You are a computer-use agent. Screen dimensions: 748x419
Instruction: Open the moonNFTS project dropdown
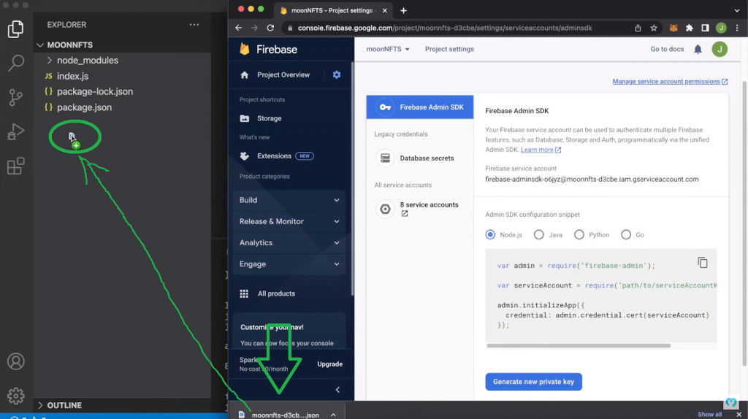(388, 49)
